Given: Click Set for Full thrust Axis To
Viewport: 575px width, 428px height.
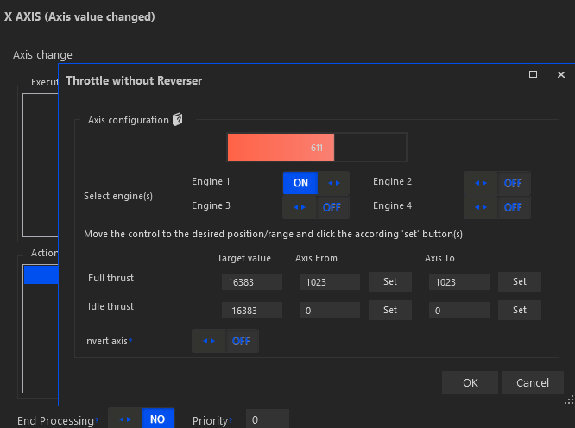Looking at the screenshot, I should [520, 281].
